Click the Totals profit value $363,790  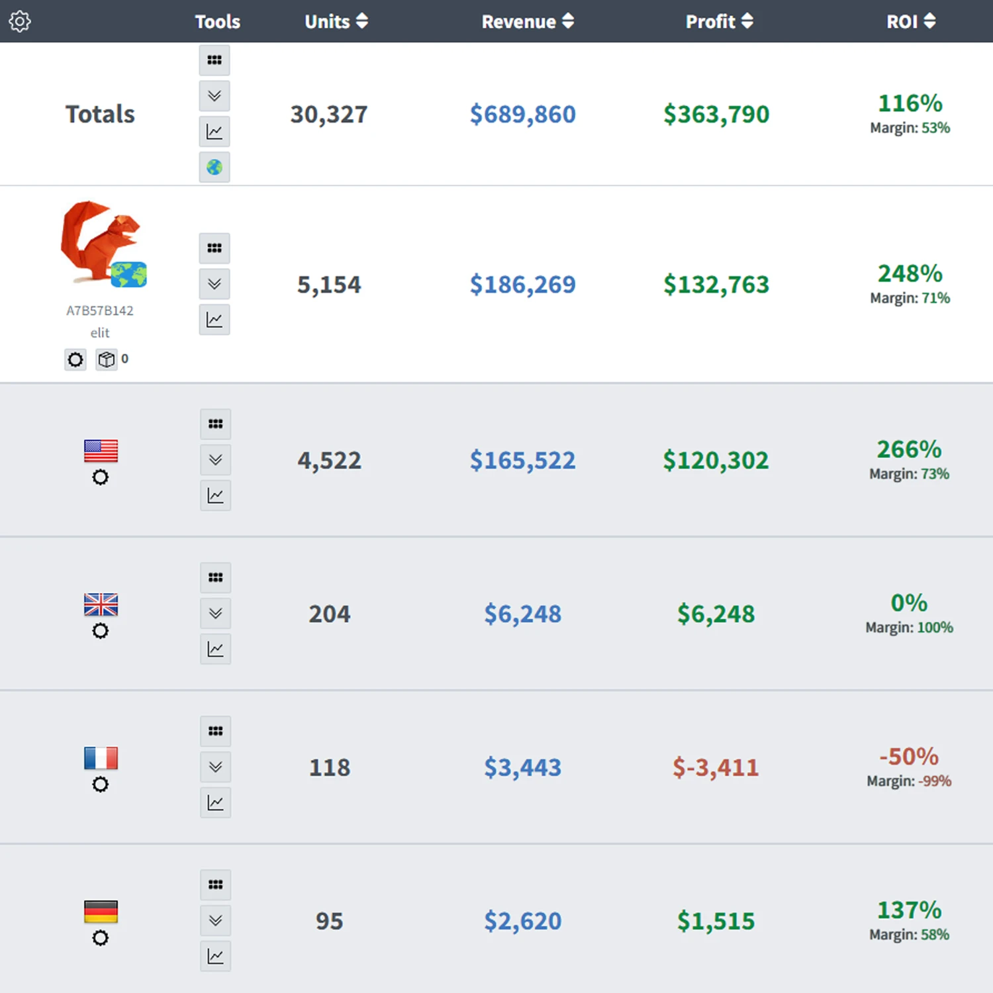click(716, 115)
